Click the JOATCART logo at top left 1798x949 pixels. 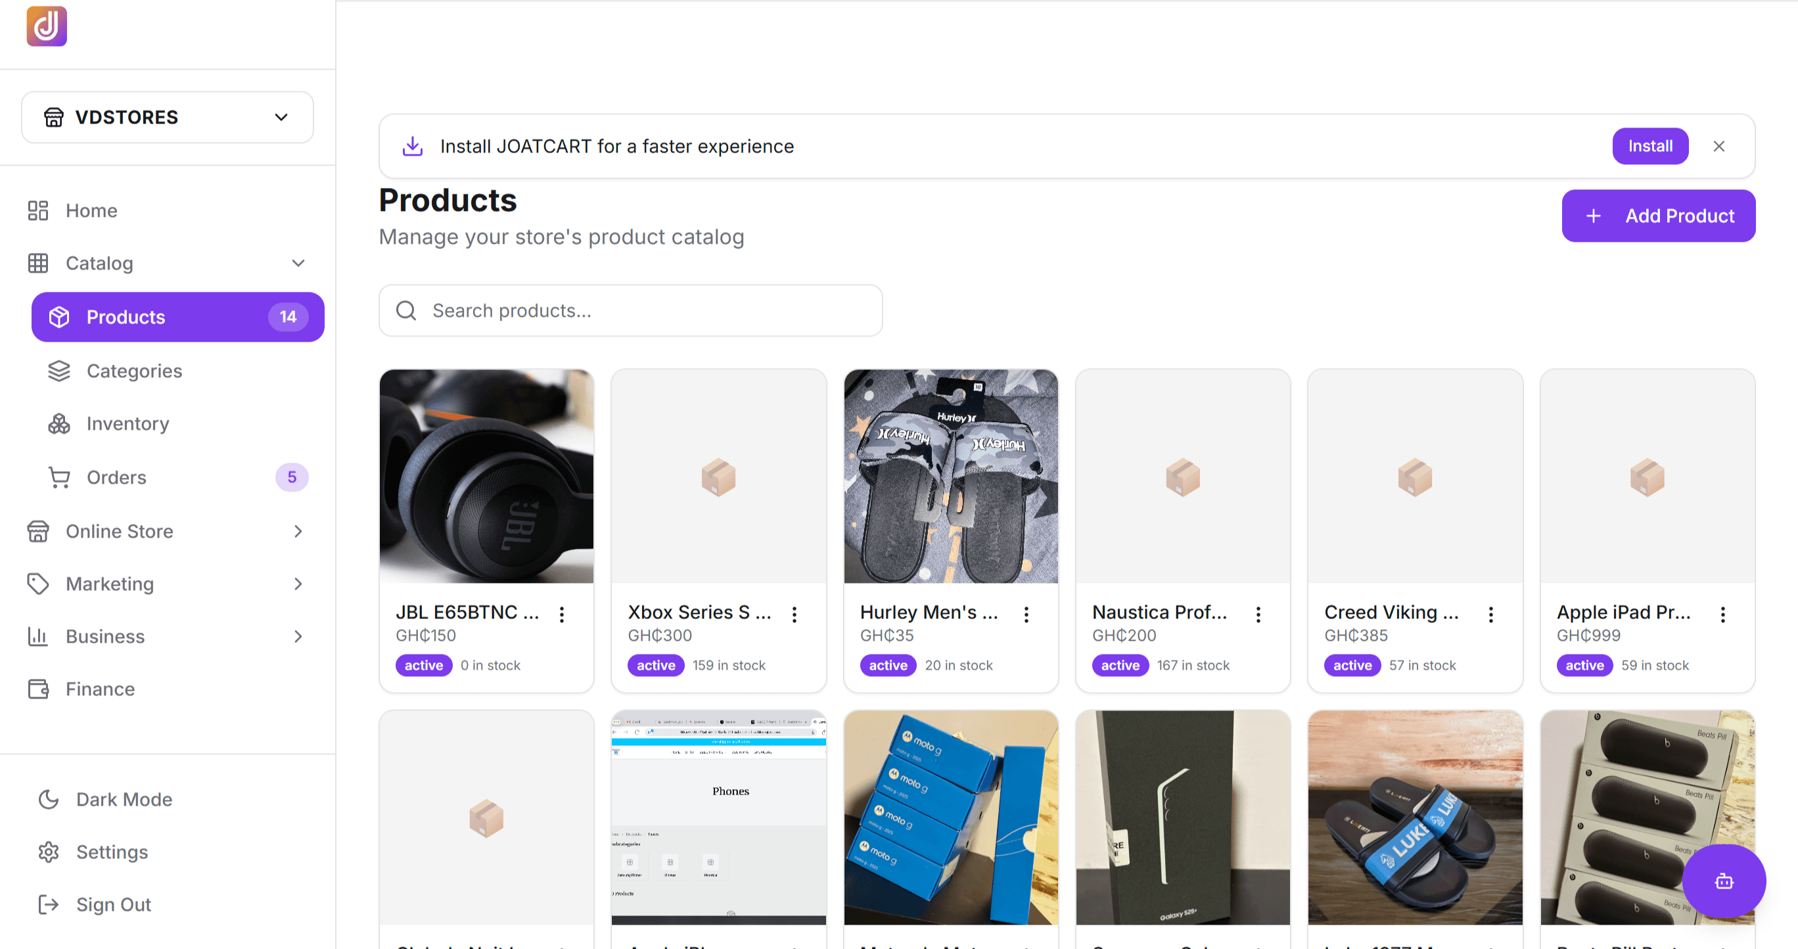tap(46, 26)
